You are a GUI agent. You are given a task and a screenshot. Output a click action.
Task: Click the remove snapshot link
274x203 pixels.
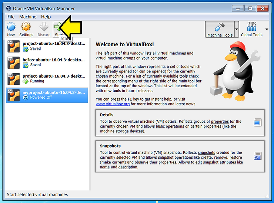coord(221,158)
